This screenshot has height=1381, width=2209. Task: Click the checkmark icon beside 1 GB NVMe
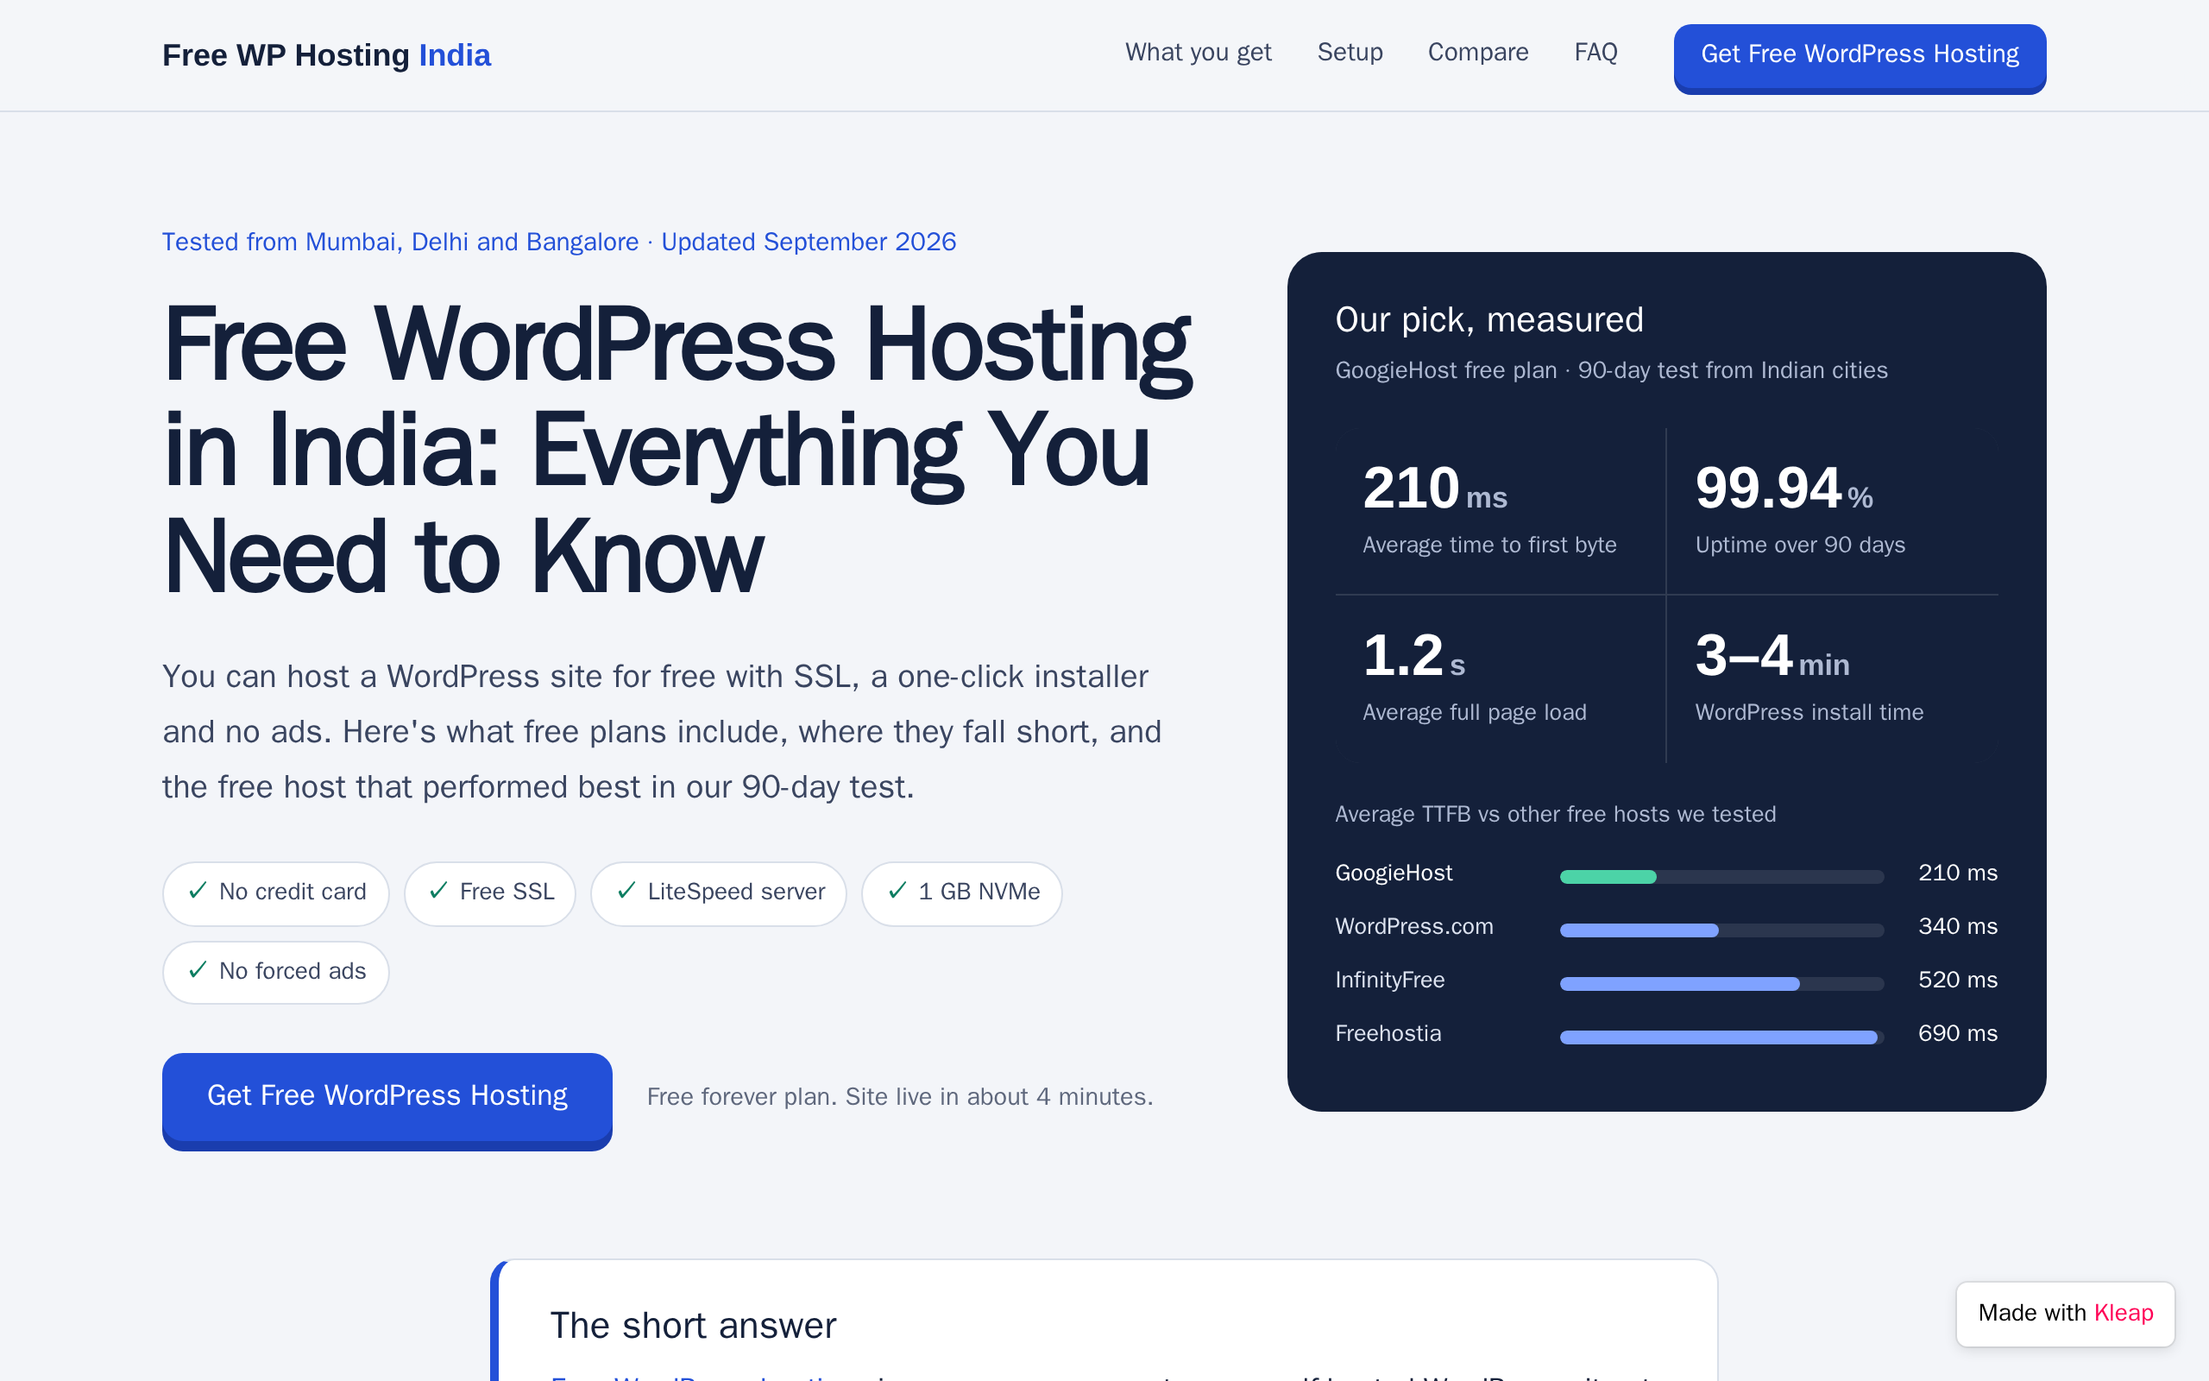(x=897, y=891)
